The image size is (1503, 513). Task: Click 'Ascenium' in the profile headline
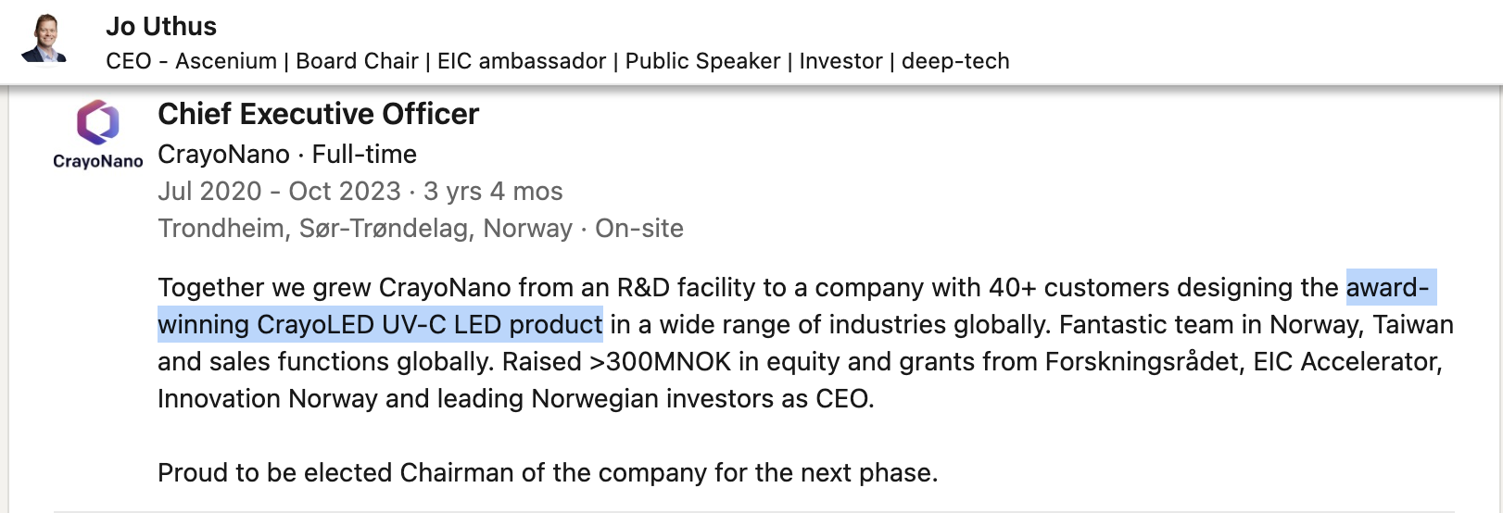click(226, 61)
